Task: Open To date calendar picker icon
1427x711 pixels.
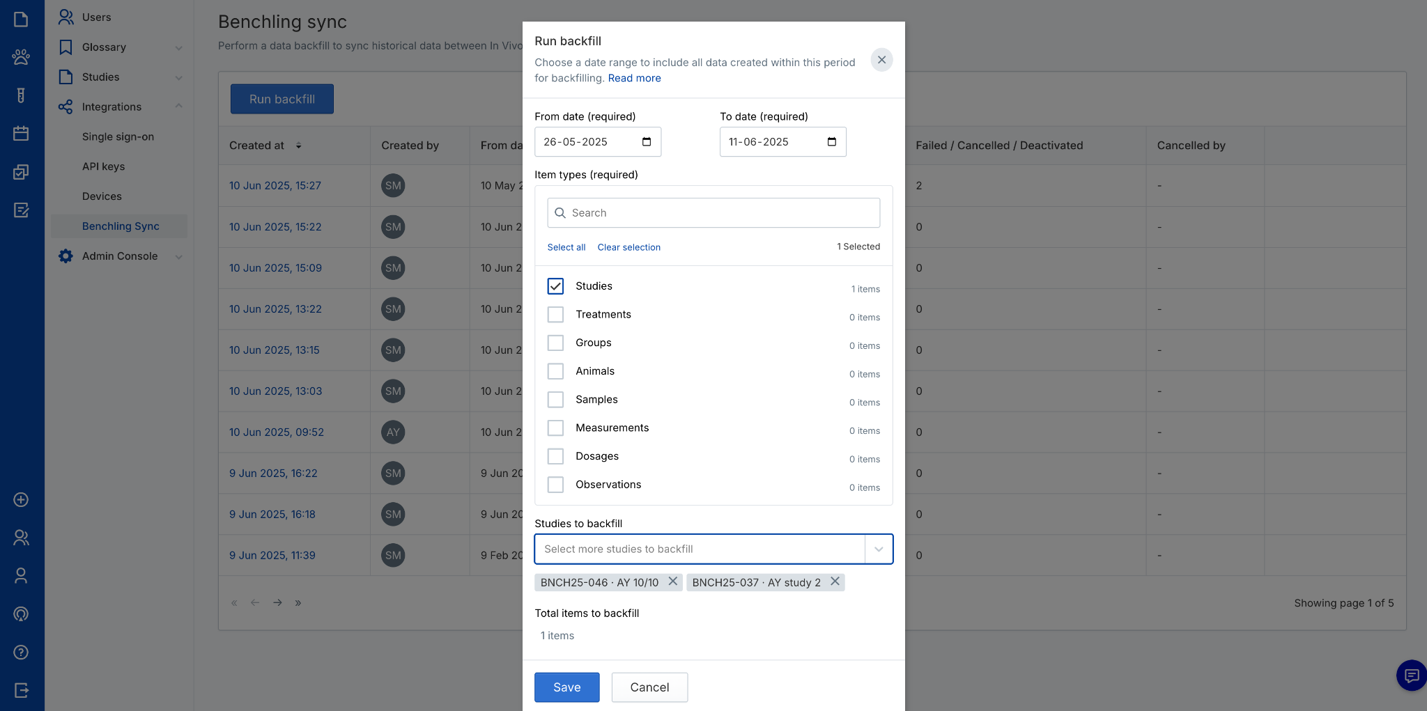Action: pos(832,142)
